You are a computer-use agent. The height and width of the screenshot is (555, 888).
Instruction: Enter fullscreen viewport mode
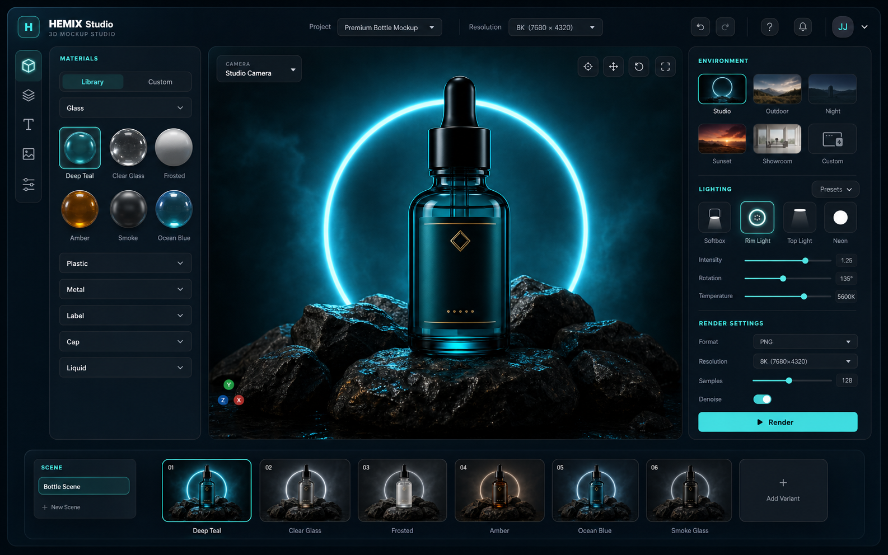[x=665, y=67]
